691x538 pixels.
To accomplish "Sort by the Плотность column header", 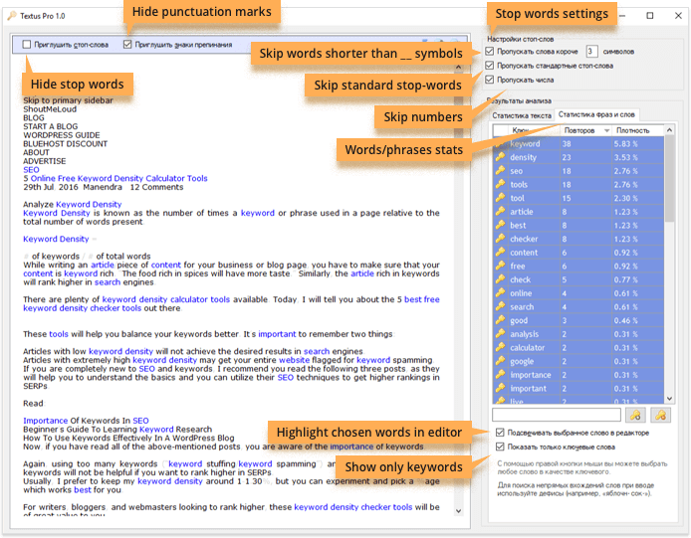I will click(637, 130).
